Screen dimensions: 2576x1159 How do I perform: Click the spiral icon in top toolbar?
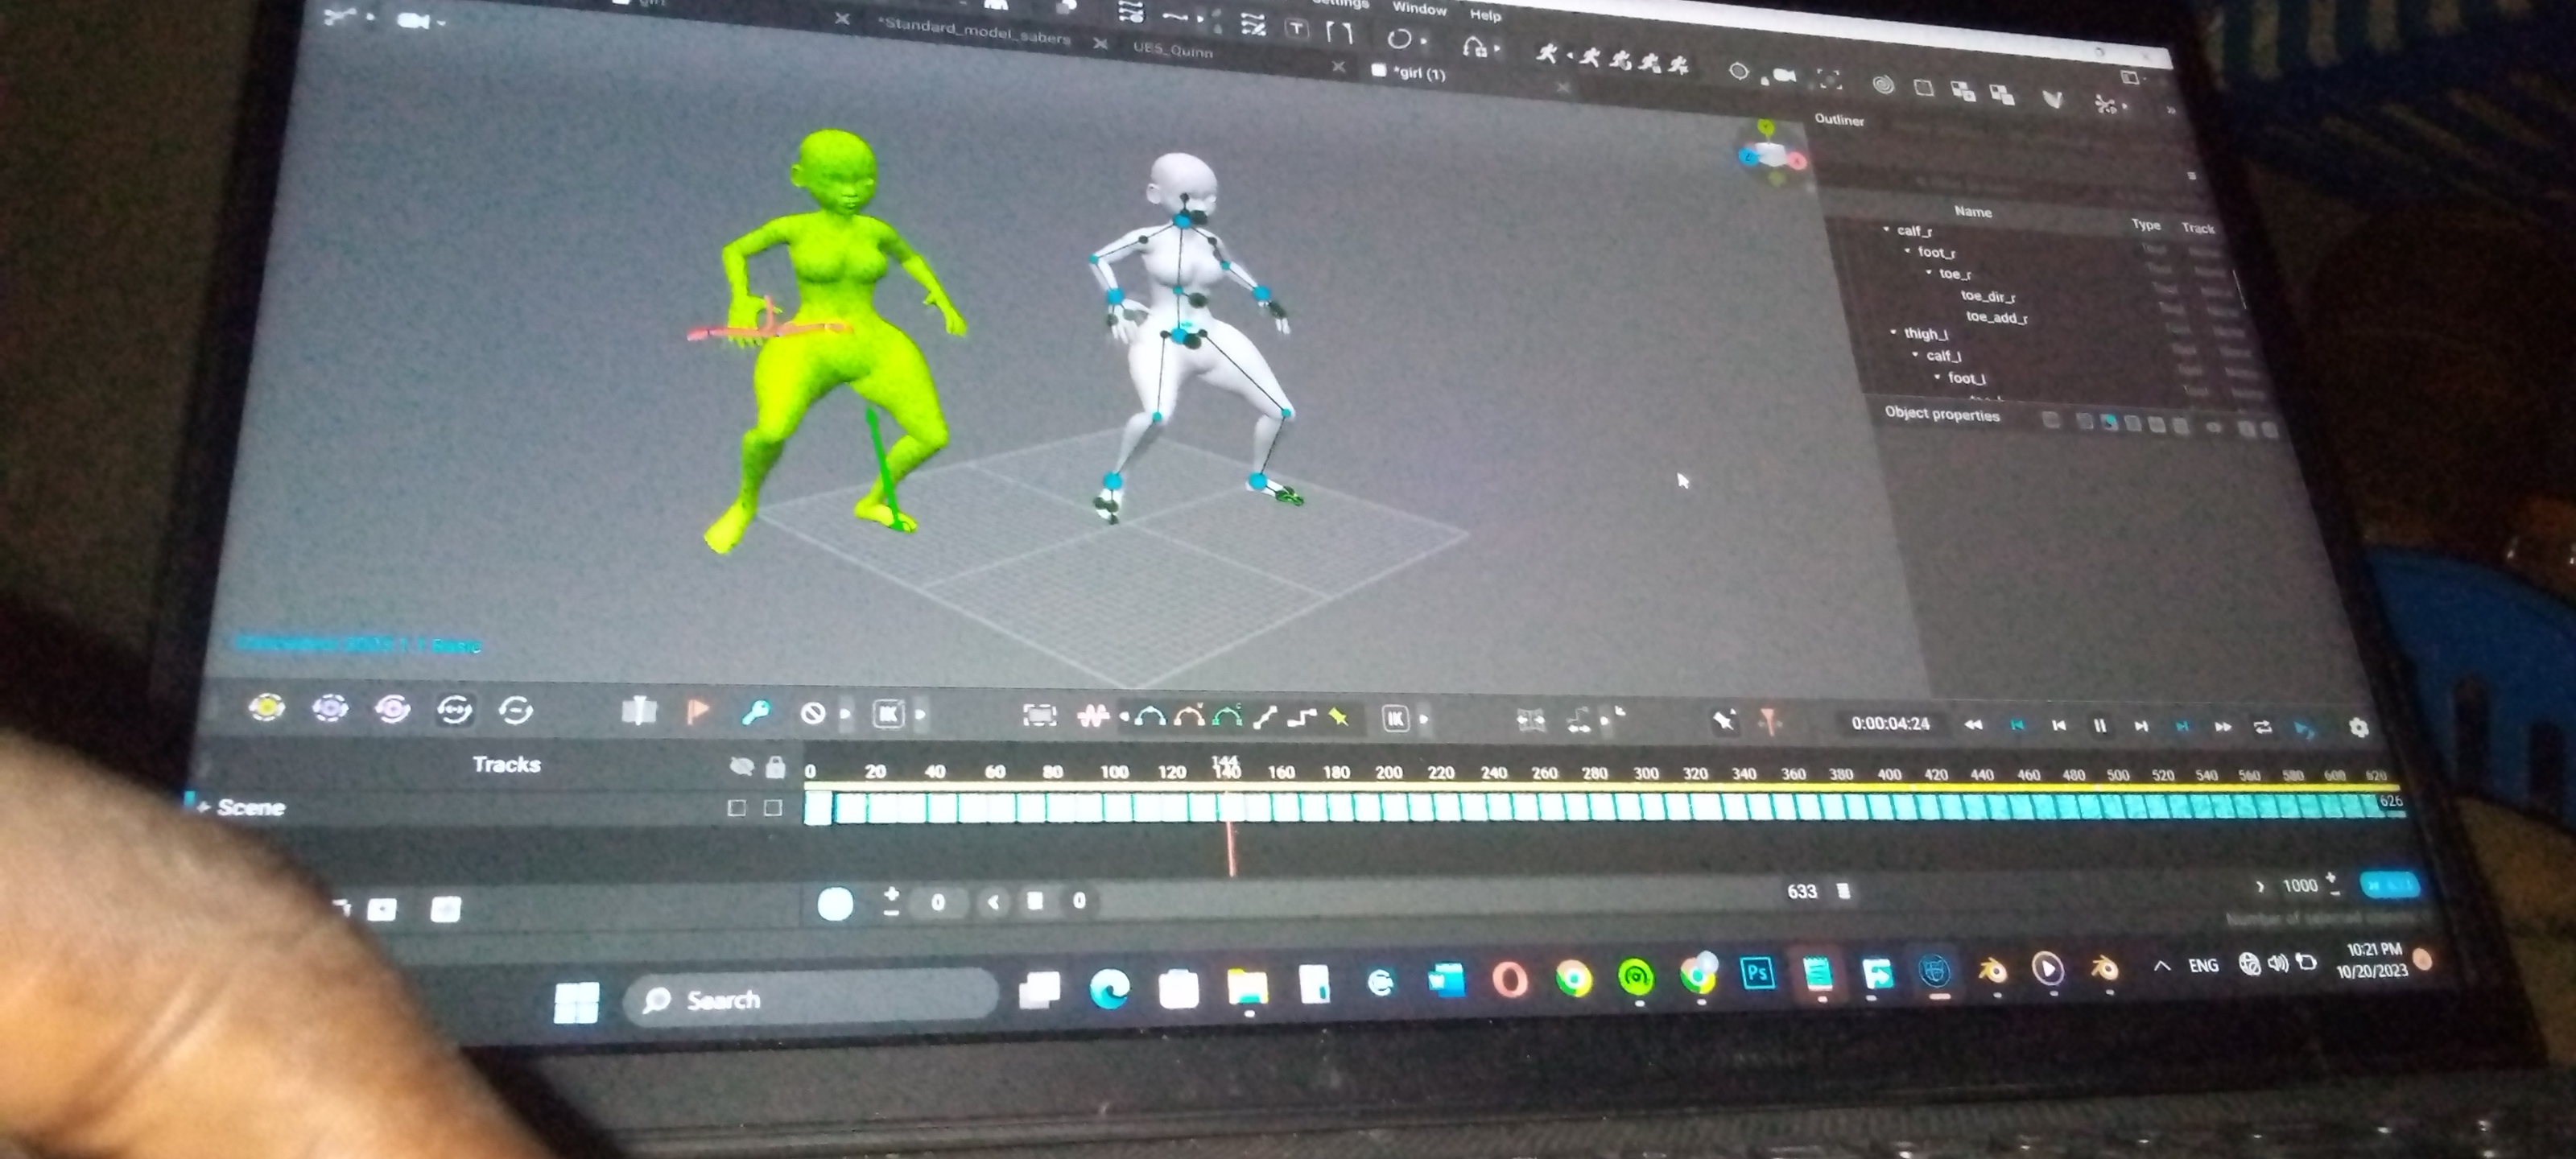(x=1883, y=86)
